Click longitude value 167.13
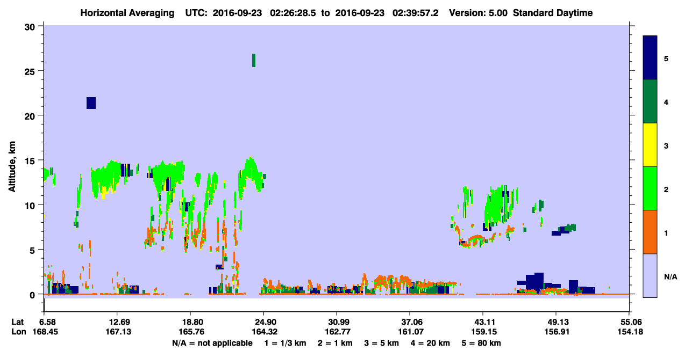 coord(117,332)
